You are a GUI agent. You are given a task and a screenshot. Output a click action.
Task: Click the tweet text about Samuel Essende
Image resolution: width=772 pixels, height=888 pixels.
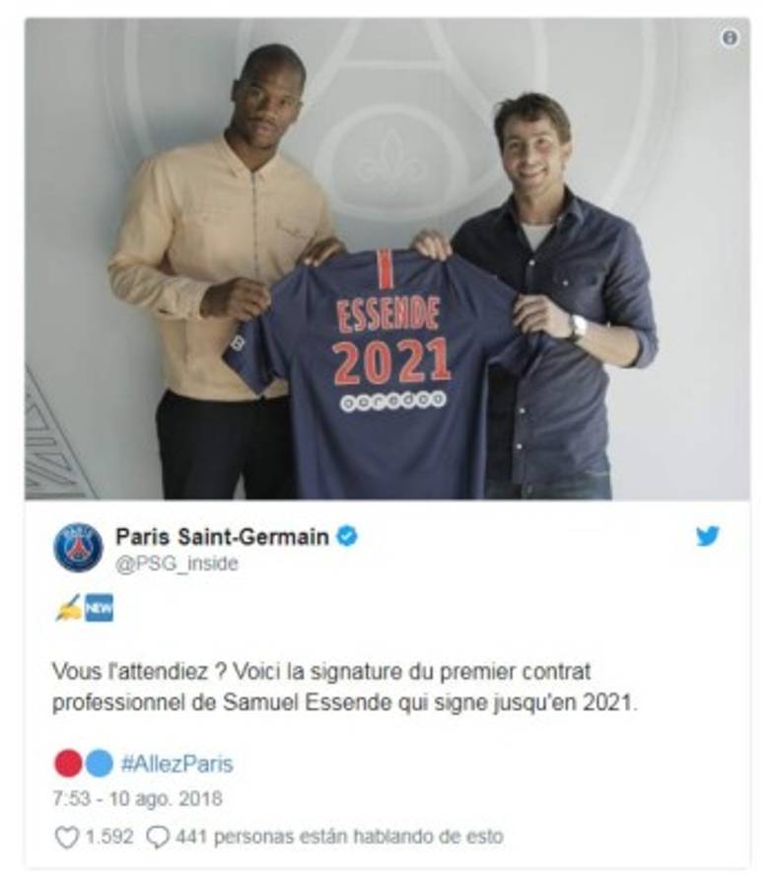(345, 687)
